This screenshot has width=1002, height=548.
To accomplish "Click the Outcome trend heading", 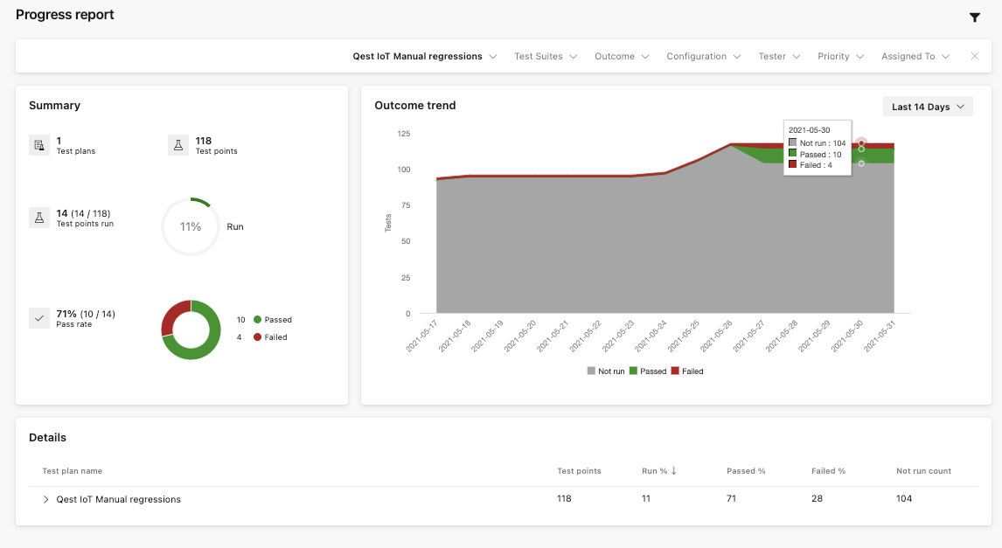I will pyautogui.click(x=414, y=106).
